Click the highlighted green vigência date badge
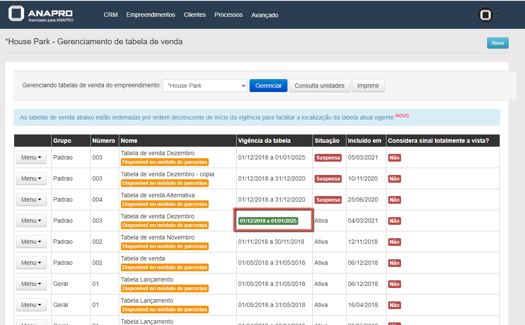Viewport: 525px width, 325px height. point(268,221)
